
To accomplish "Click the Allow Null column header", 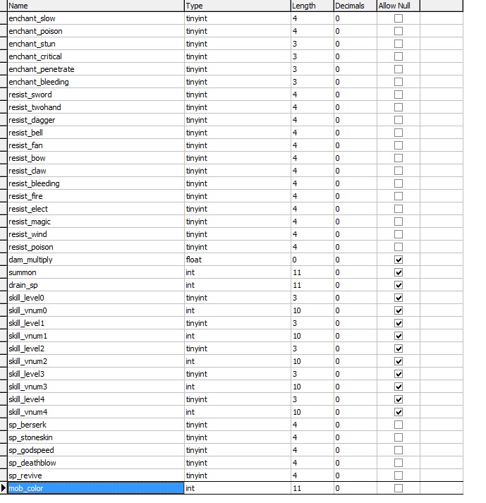I will click(x=398, y=6).
